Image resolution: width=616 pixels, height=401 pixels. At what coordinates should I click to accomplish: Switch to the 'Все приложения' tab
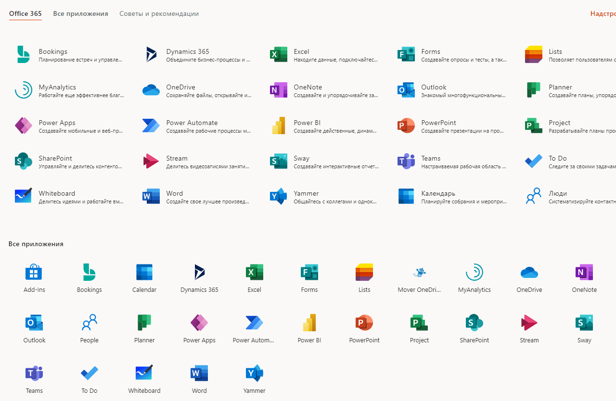coord(80,13)
